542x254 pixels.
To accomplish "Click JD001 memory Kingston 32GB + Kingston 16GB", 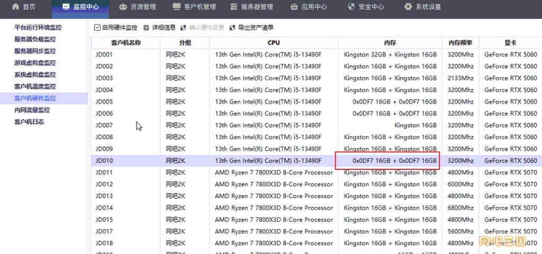I will pyautogui.click(x=391, y=55).
